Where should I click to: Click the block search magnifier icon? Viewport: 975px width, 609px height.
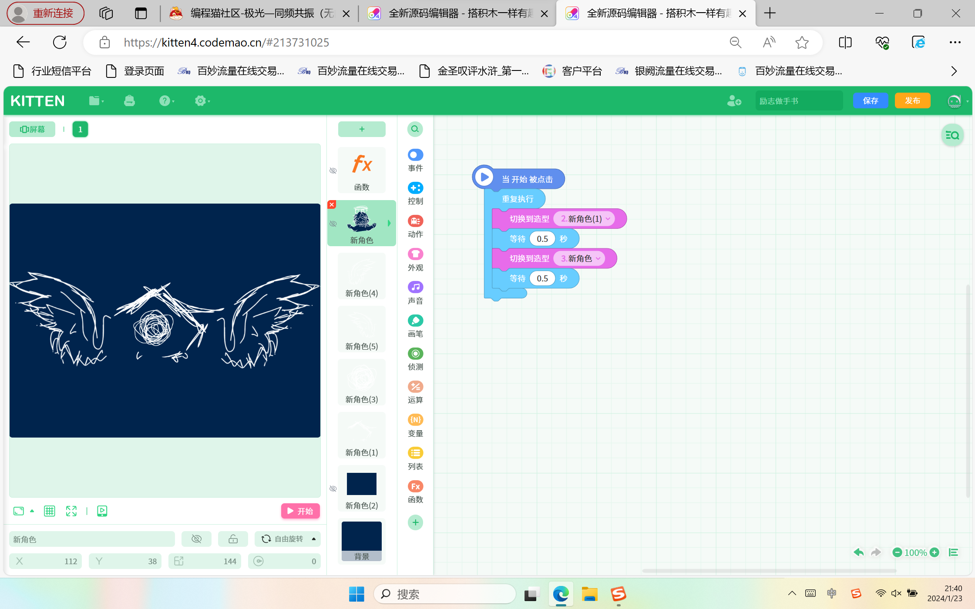point(415,129)
